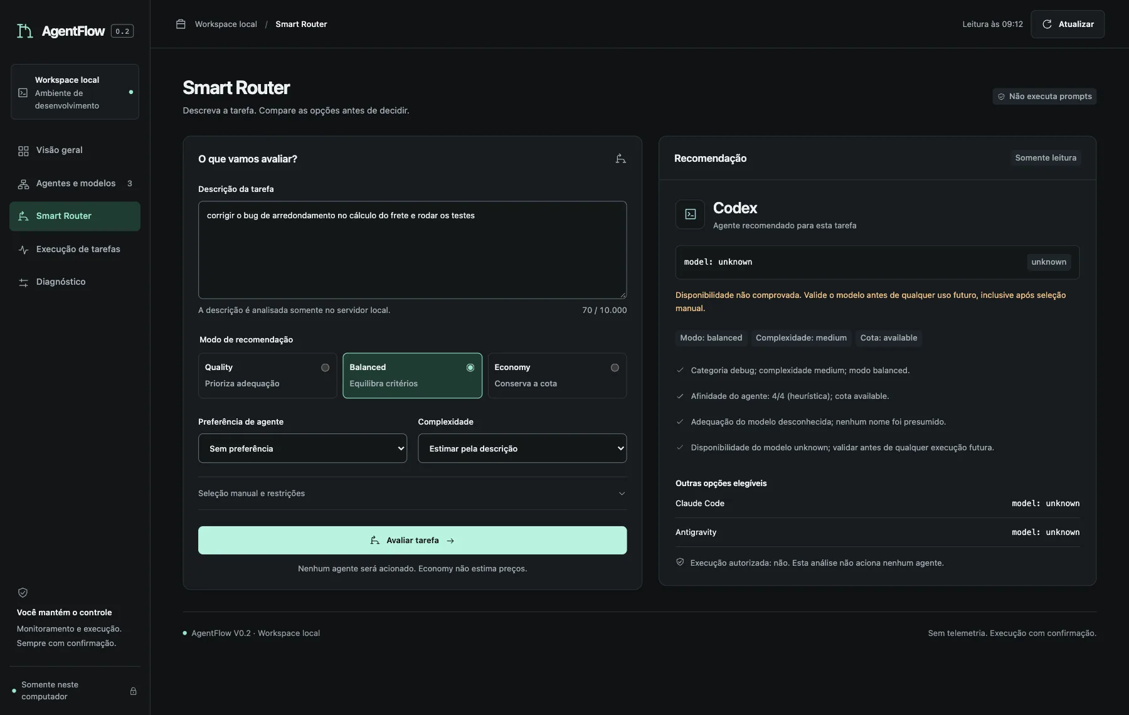The width and height of the screenshot is (1129, 715).
Task: Click the Visão geral grid icon
Action: [x=23, y=151]
